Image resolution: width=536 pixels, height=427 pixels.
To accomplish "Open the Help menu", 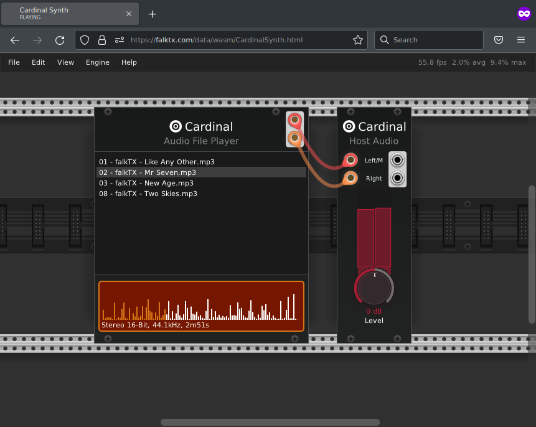I will 129,62.
